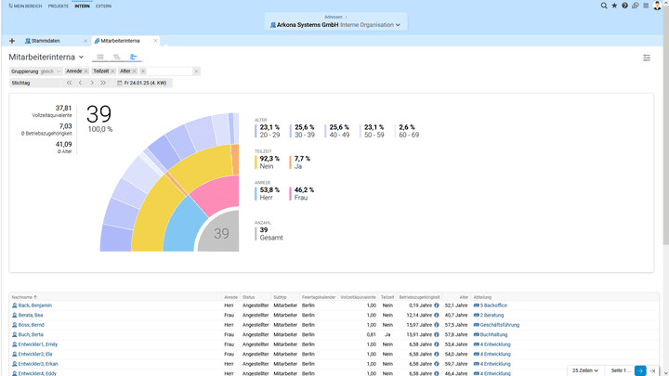This screenshot has width=669, height=376.
Task: Open the 25 Zeilen rows dropdown
Action: coord(585,370)
